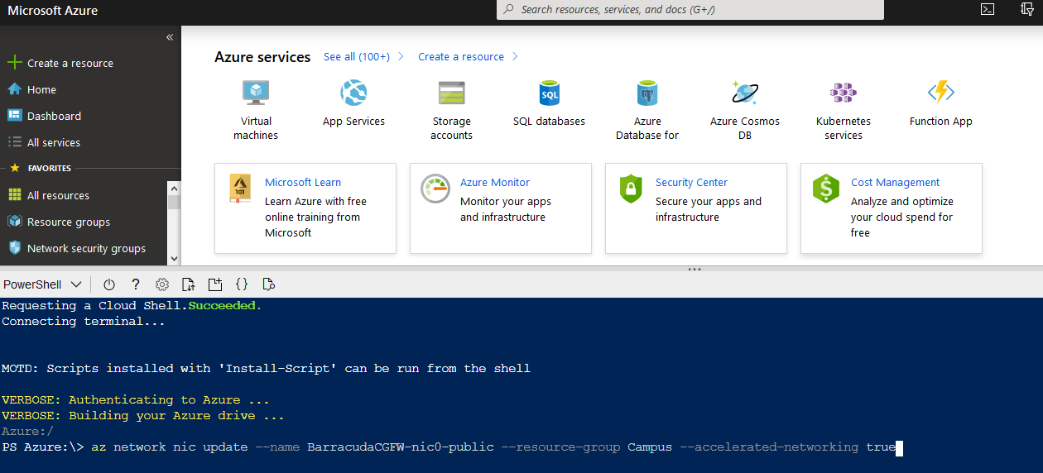Open directory and subscription filter icon
The width and height of the screenshot is (1043, 473).
(x=1027, y=9)
